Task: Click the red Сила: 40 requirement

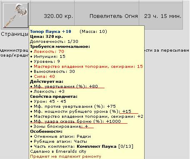Action: (x=44, y=77)
